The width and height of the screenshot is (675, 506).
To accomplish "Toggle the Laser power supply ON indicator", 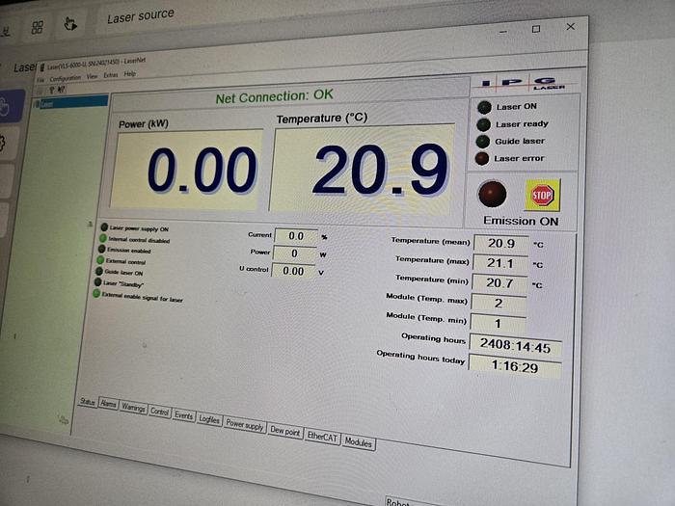I will (x=102, y=226).
